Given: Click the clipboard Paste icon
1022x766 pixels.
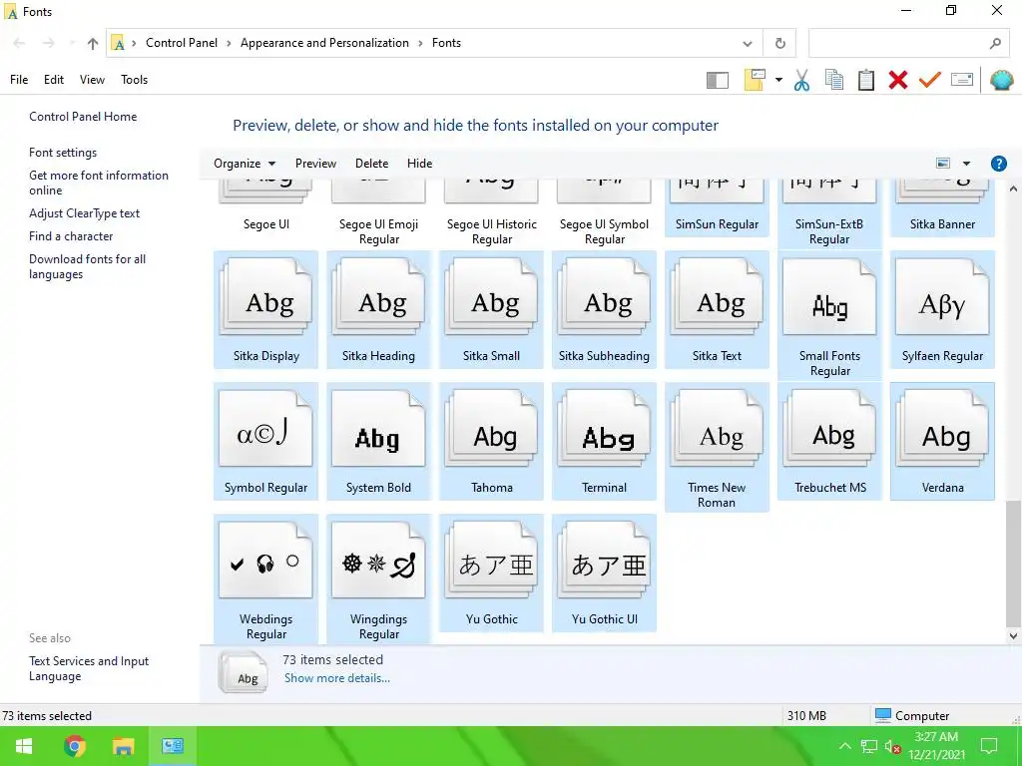Looking at the screenshot, I should tap(866, 80).
